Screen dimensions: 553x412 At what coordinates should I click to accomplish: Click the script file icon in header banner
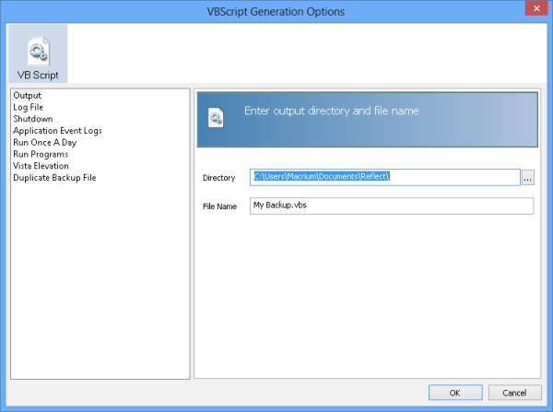pos(216,118)
